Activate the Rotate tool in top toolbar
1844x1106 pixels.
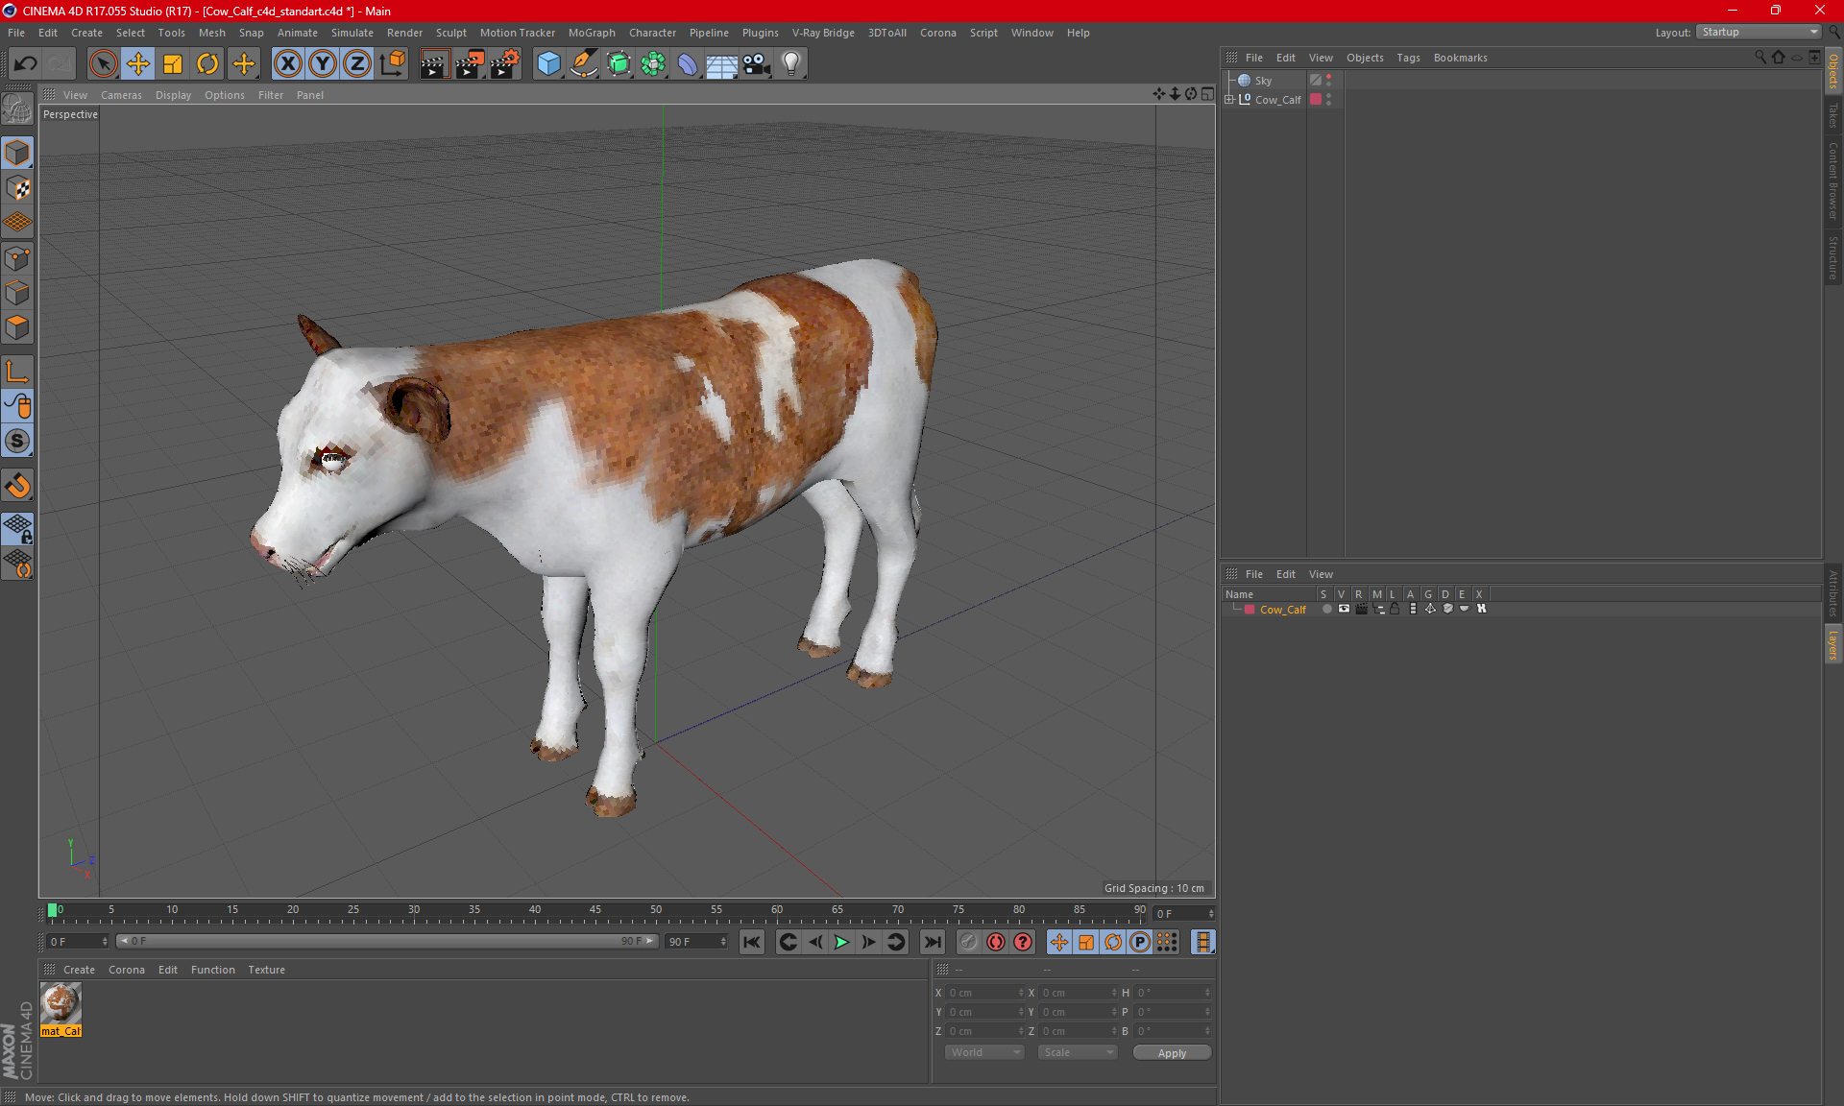[x=207, y=64]
